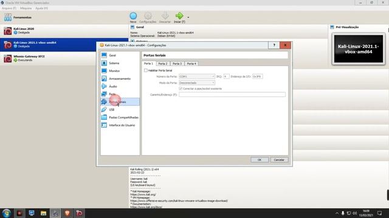Screen dimensions: 389x218
Task: Click the Caminho/Endereço input field
Action: (232, 94)
